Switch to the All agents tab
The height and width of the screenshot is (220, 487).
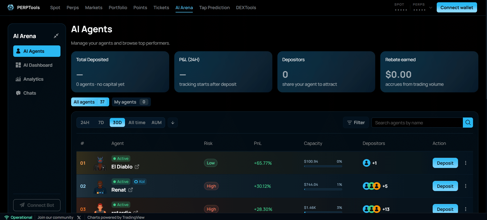[x=90, y=102]
